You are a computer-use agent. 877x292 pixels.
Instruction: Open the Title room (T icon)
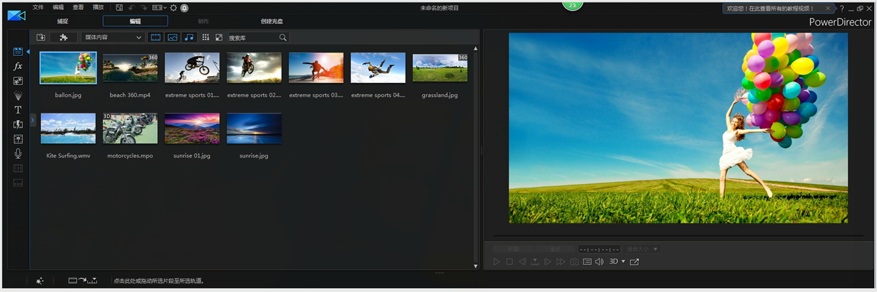[18, 110]
